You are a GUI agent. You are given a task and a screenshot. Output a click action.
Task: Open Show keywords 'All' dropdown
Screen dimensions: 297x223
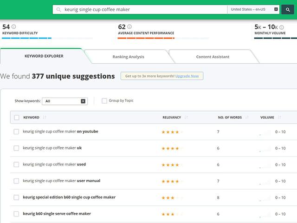pyautogui.click(x=65, y=101)
